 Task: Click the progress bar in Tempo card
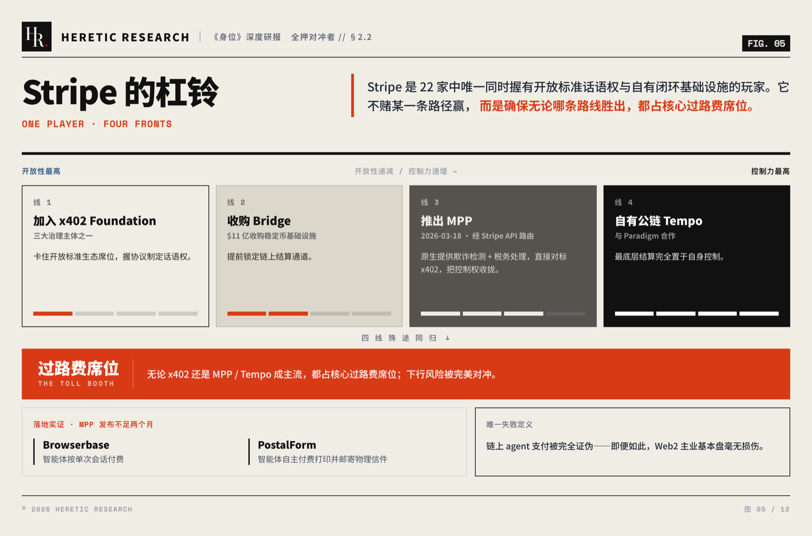(x=697, y=313)
